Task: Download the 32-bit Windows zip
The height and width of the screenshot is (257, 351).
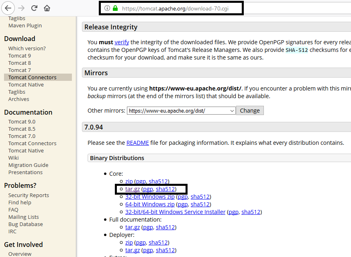Action: [x=150, y=197]
